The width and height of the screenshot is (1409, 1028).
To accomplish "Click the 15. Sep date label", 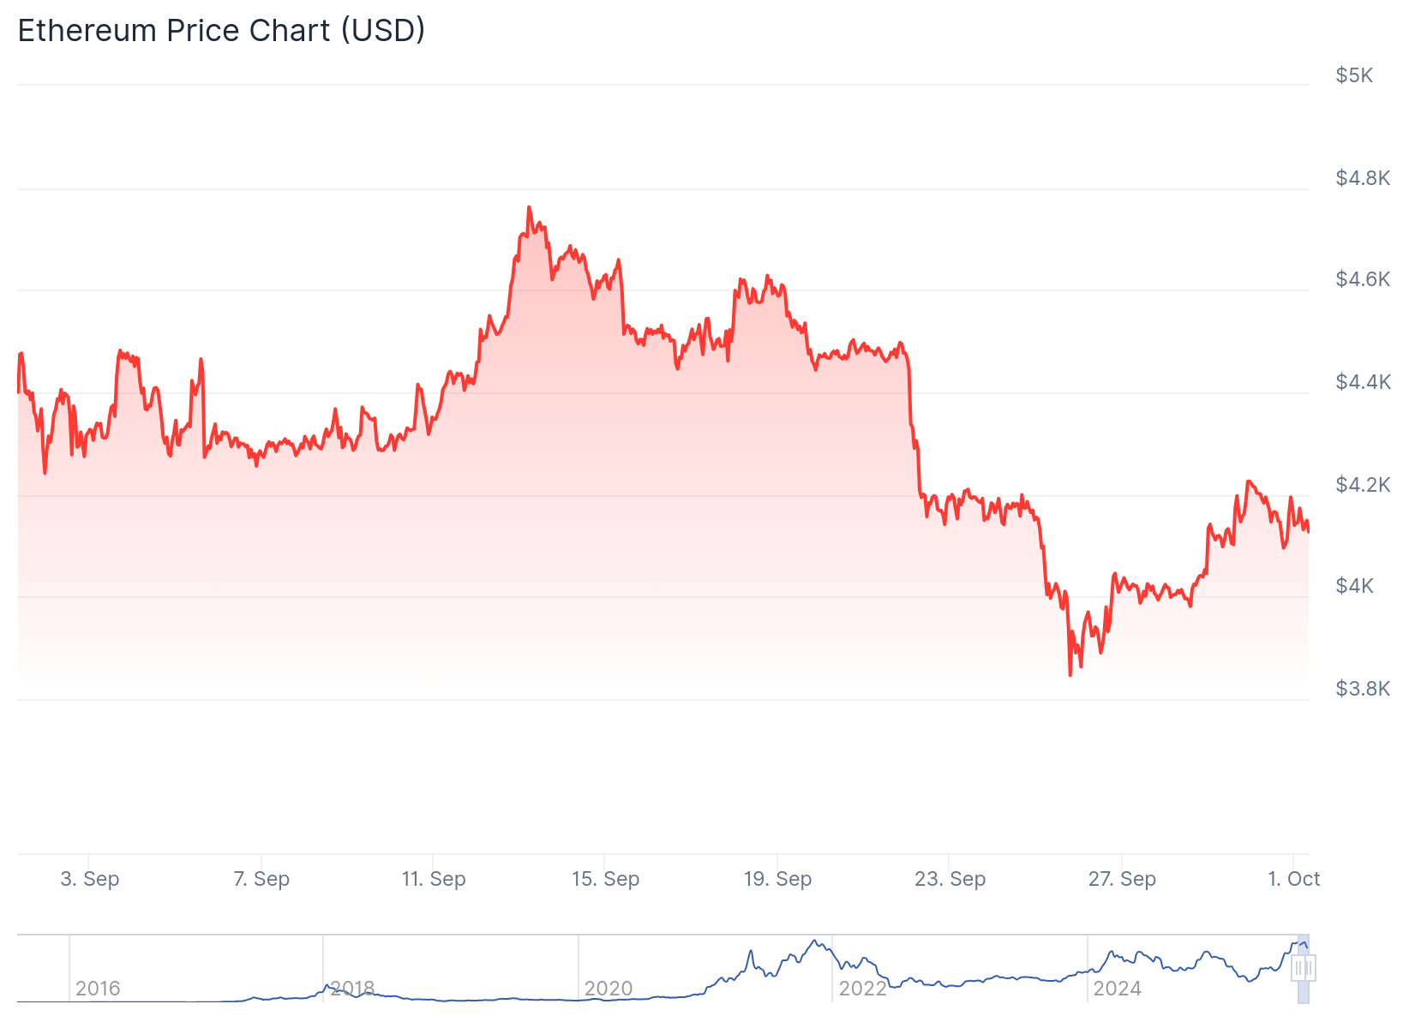I will (x=605, y=879).
